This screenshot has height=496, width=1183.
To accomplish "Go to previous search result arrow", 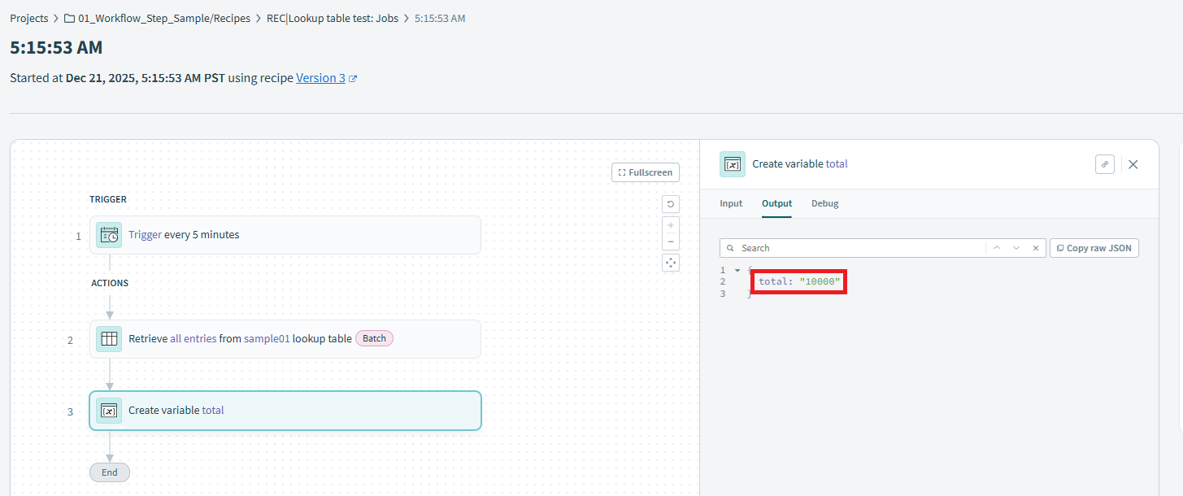I will pyautogui.click(x=997, y=248).
